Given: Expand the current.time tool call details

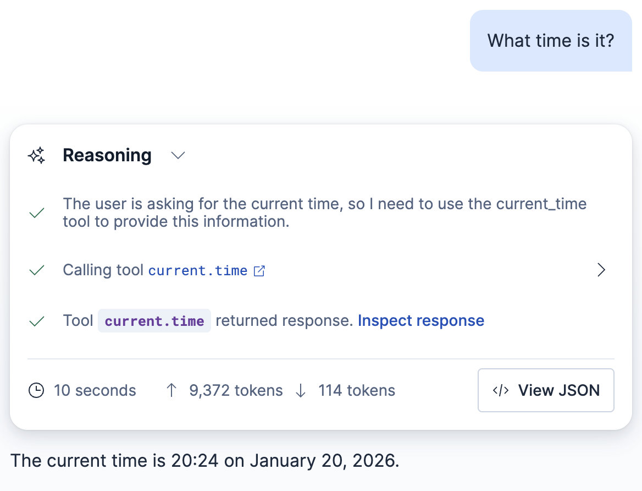Looking at the screenshot, I should click(601, 270).
